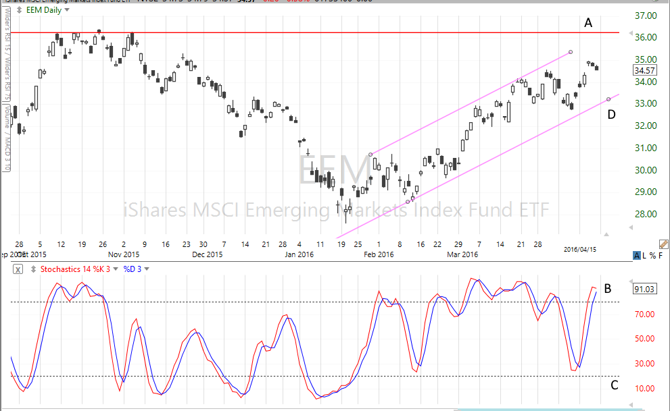The height and width of the screenshot is (411, 670).
Task: Open the EEM Daily dropdown arrow
Action: 67,10
